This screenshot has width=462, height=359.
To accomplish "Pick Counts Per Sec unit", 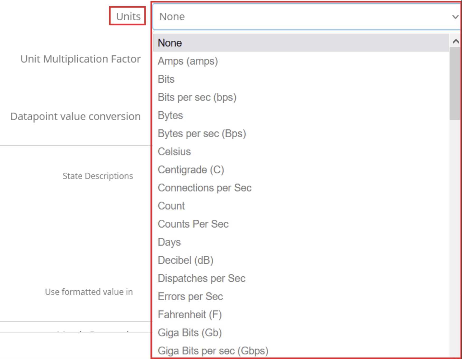I will tap(193, 224).
